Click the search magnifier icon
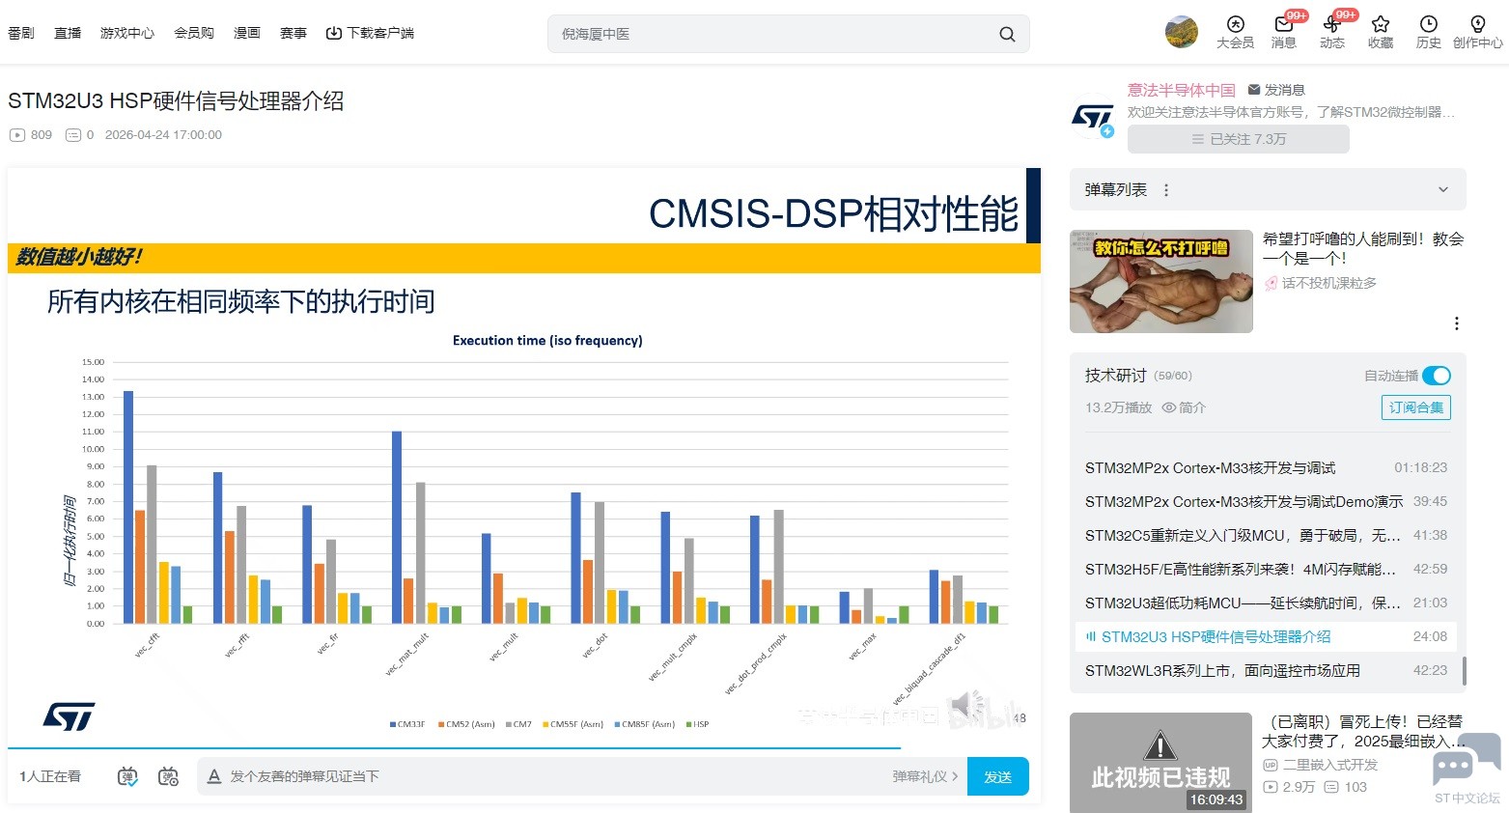This screenshot has height=813, width=1509. pyautogui.click(x=1007, y=34)
